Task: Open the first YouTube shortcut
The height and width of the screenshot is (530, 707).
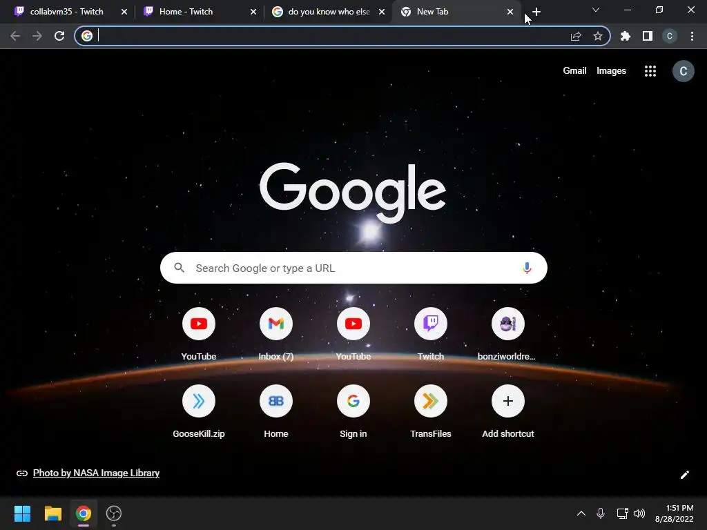Action: click(199, 333)
